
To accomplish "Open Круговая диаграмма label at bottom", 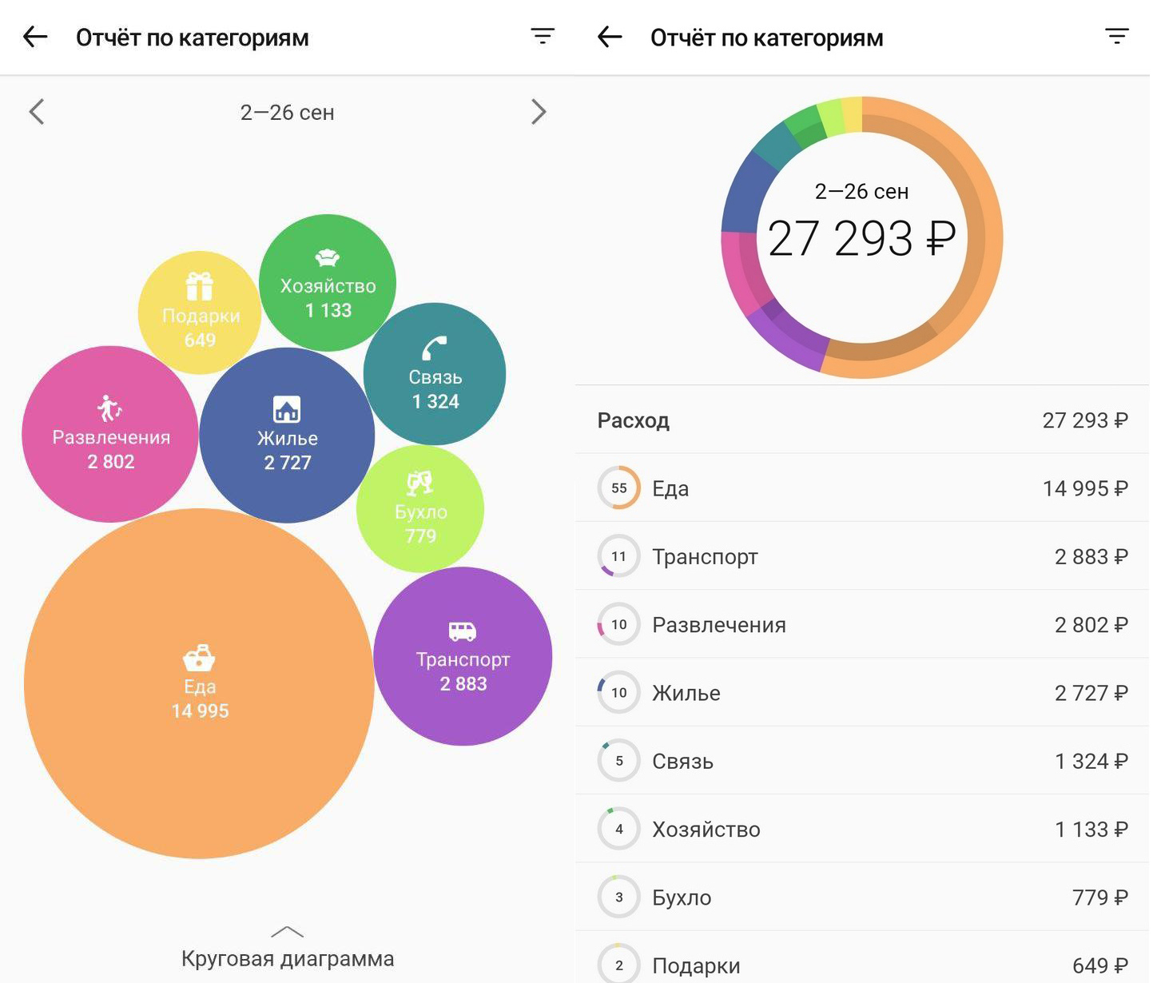I will (288, 958).
